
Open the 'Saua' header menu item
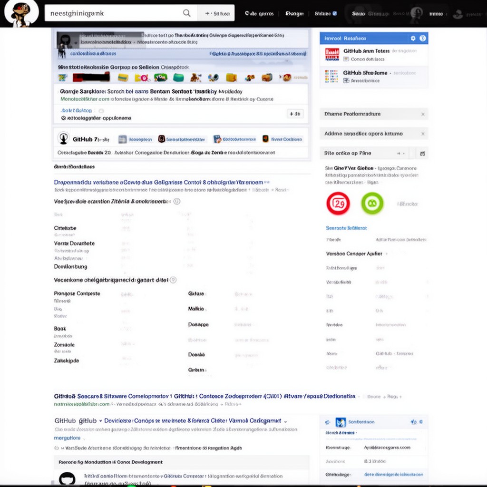tap(358, 14)
